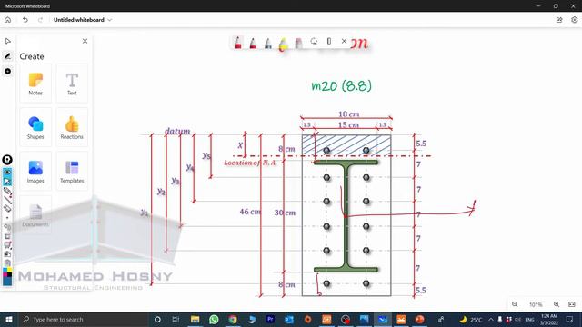582x327 pixels.
Task: Click the lightbulb button on floating toolbar
Action: 7,160
